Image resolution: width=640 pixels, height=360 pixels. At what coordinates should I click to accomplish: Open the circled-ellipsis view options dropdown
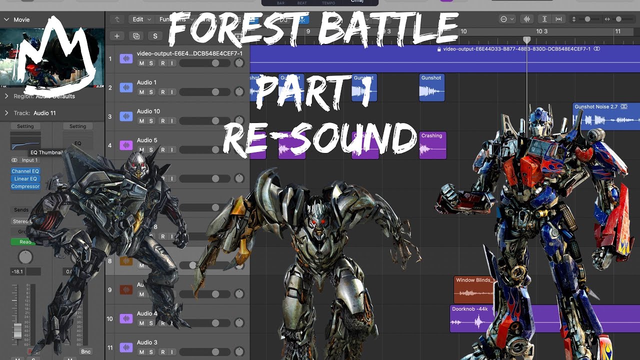pyautogui.click(x=507, y=19)
